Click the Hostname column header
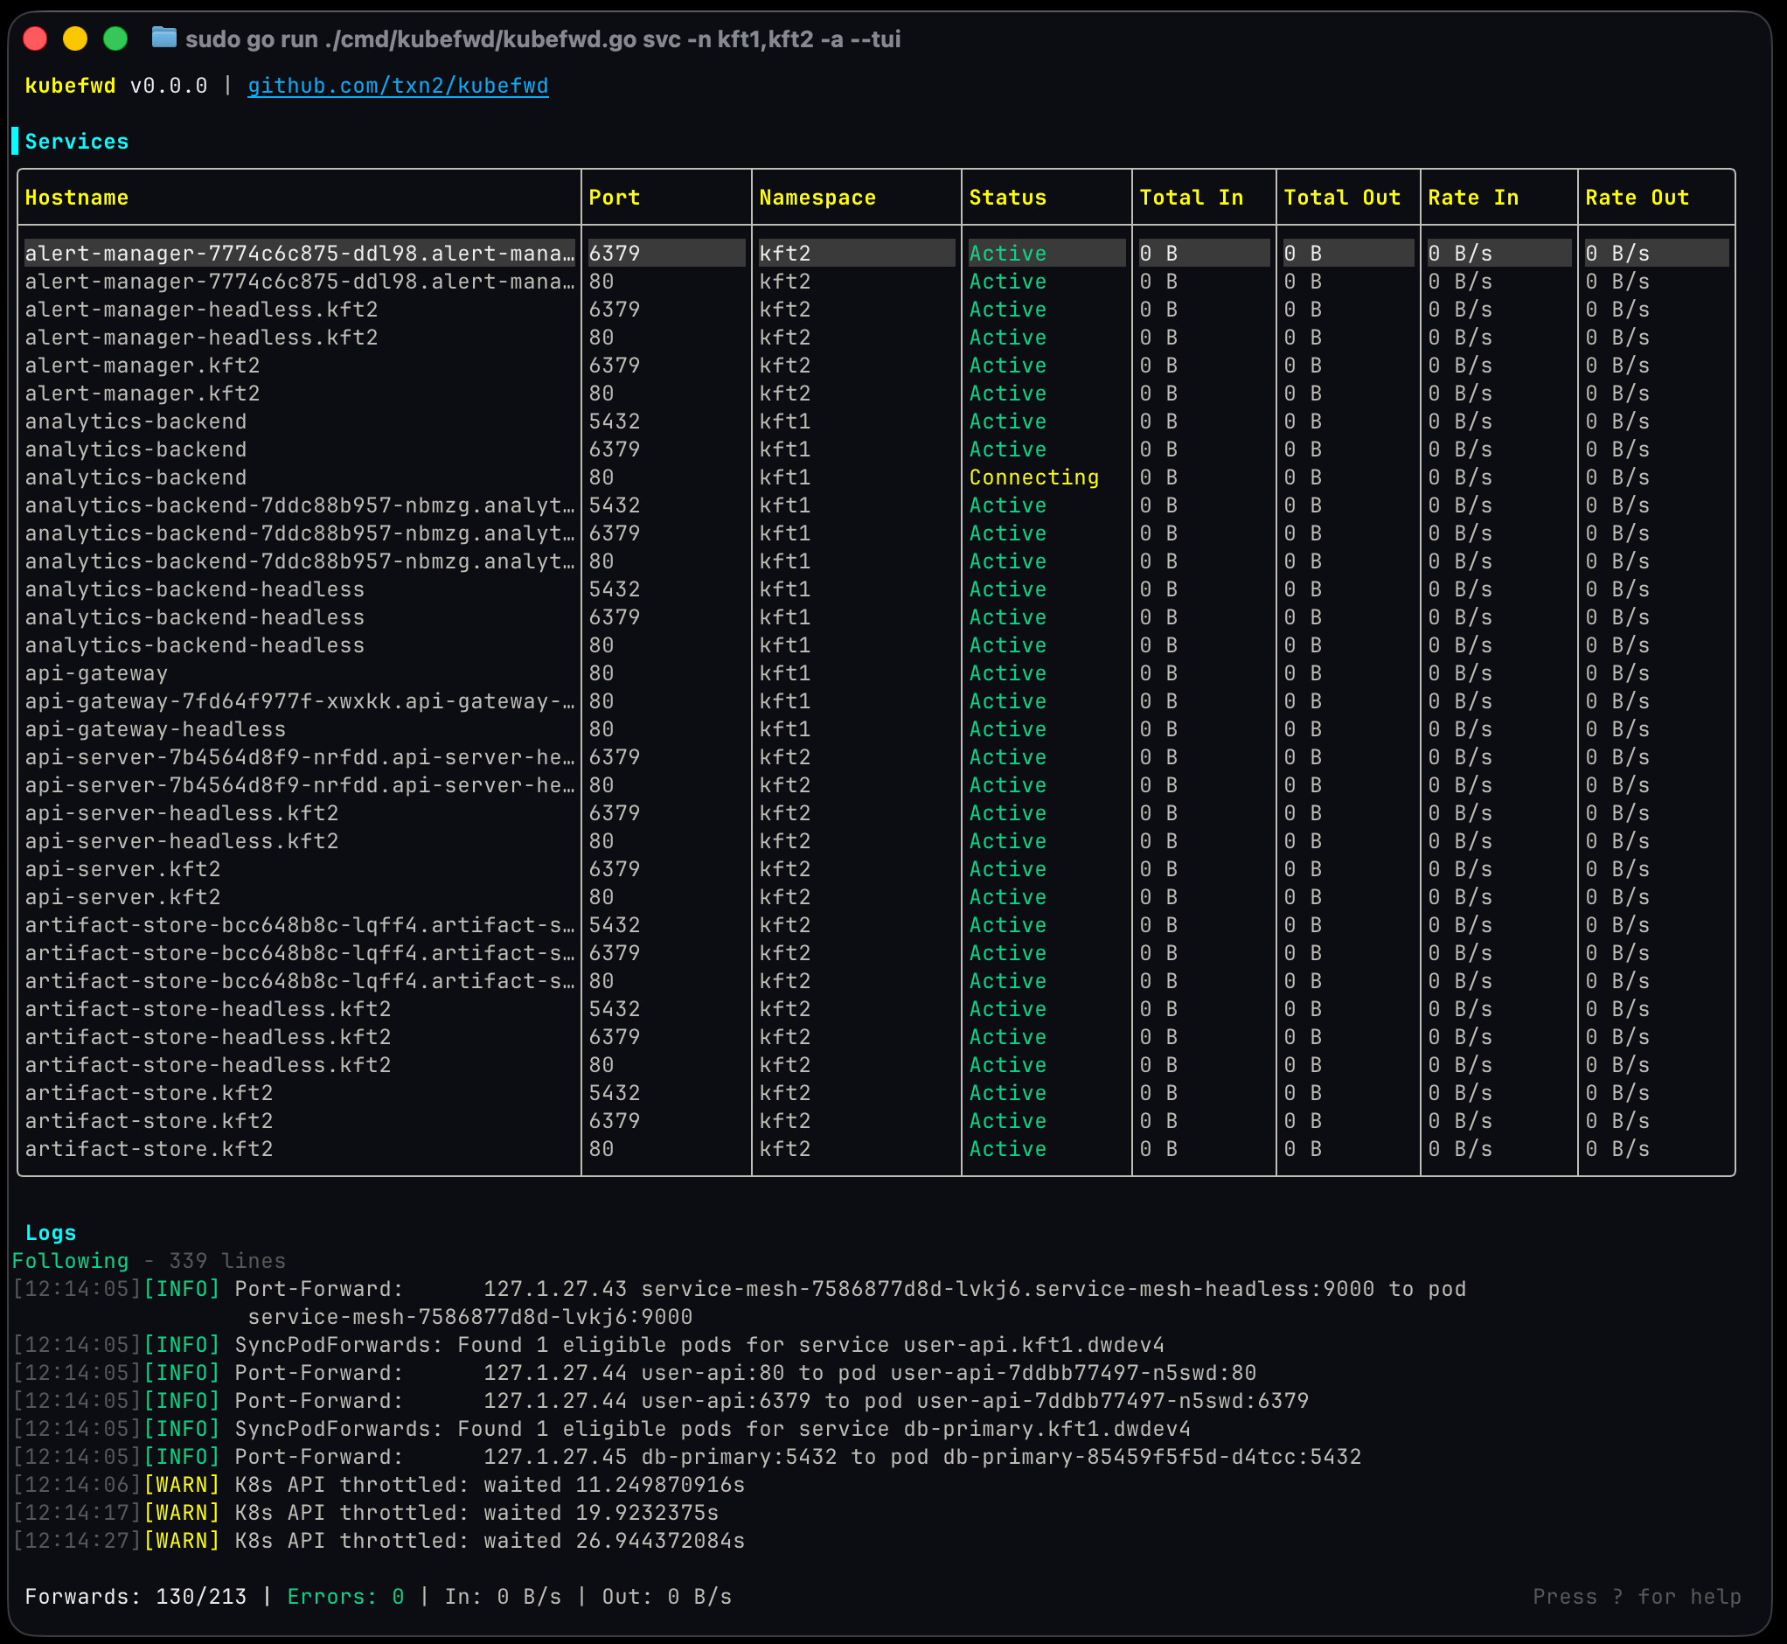 click(x=76, y=198)
